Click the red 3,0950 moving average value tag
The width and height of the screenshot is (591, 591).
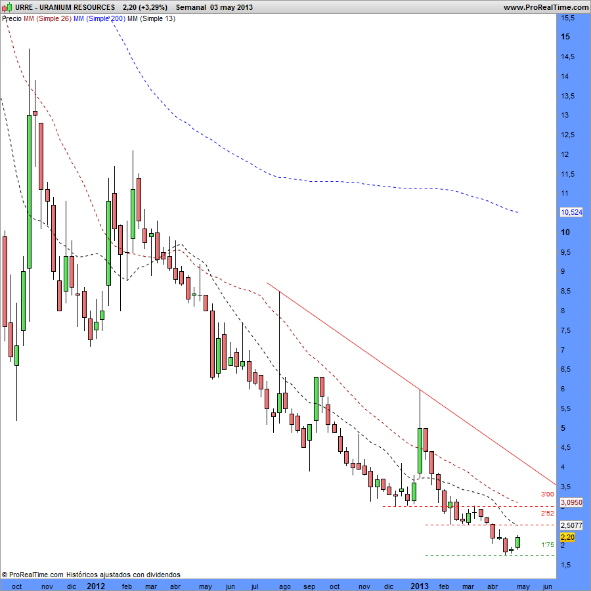[x=571, y=502]
